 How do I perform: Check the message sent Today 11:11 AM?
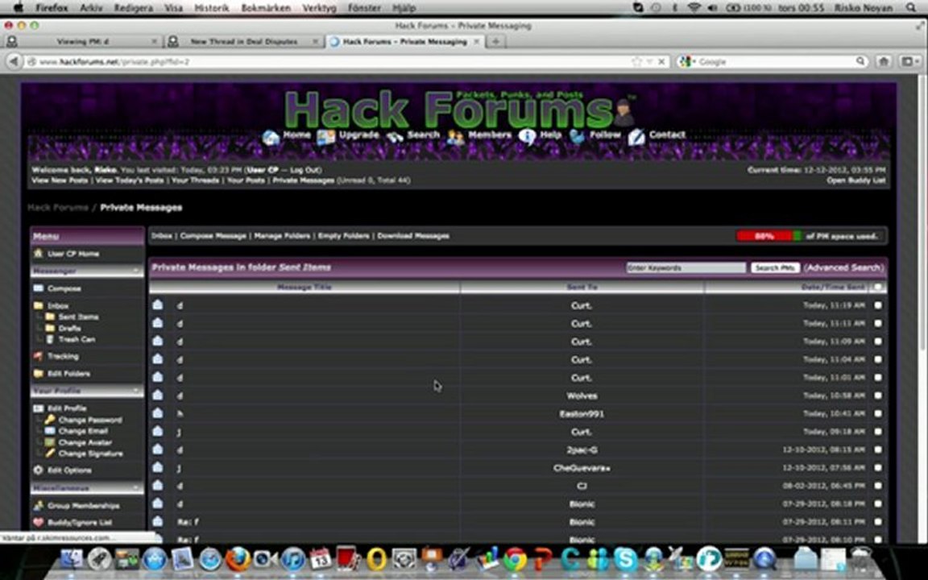(x=878, y=323)
